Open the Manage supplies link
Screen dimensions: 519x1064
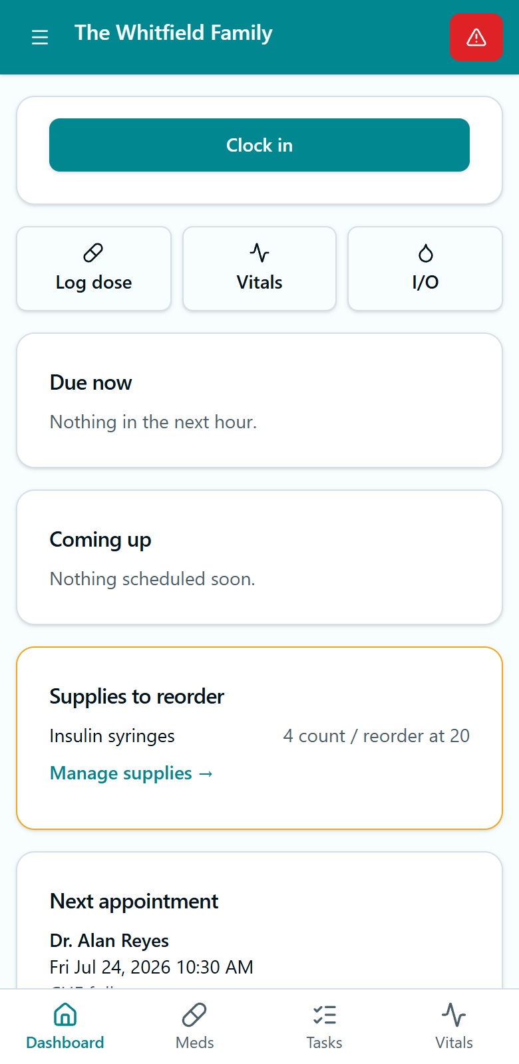pyautogui.click(x=132, y=773)
